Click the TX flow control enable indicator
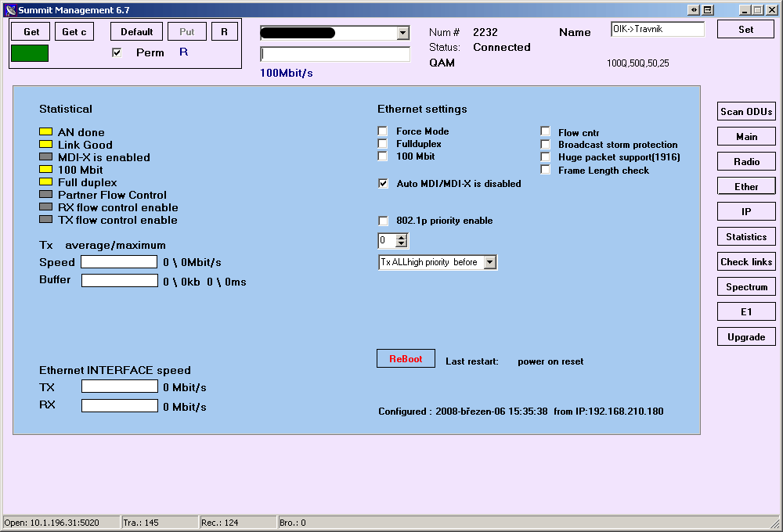This screenshot has height=532, width=783. click(x=46, y=219)
